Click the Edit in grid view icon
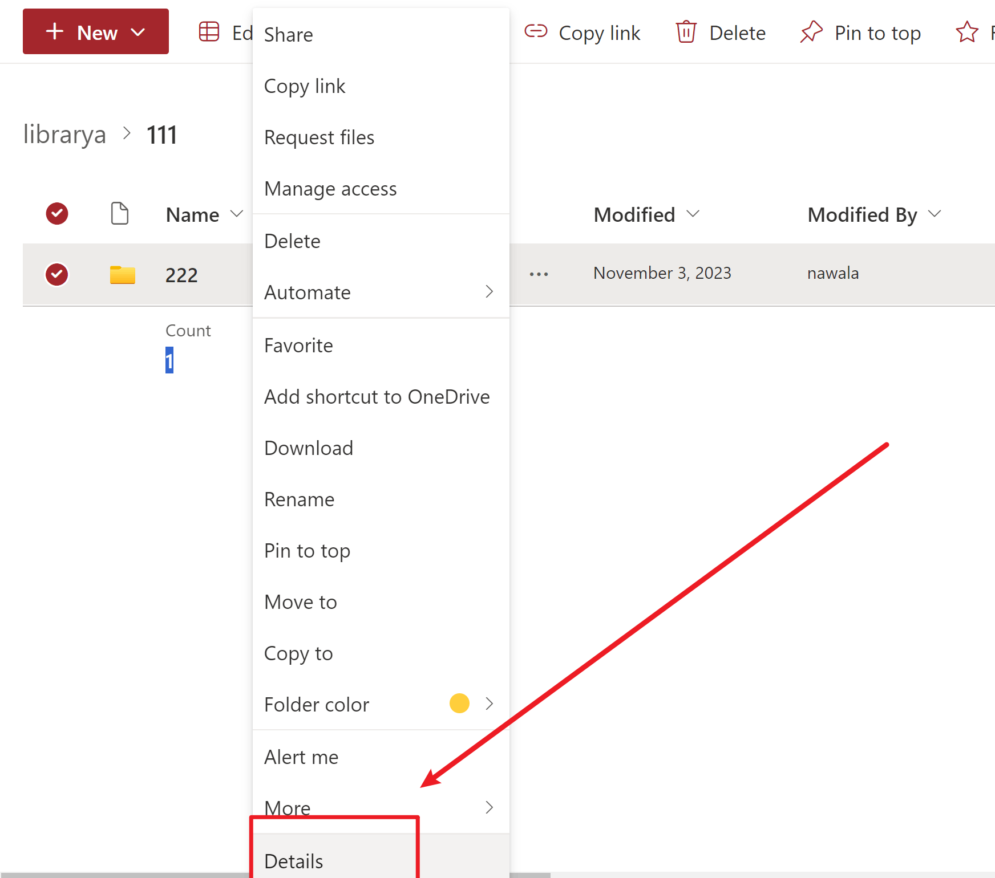The image size is (995, 878). [209, 32]
